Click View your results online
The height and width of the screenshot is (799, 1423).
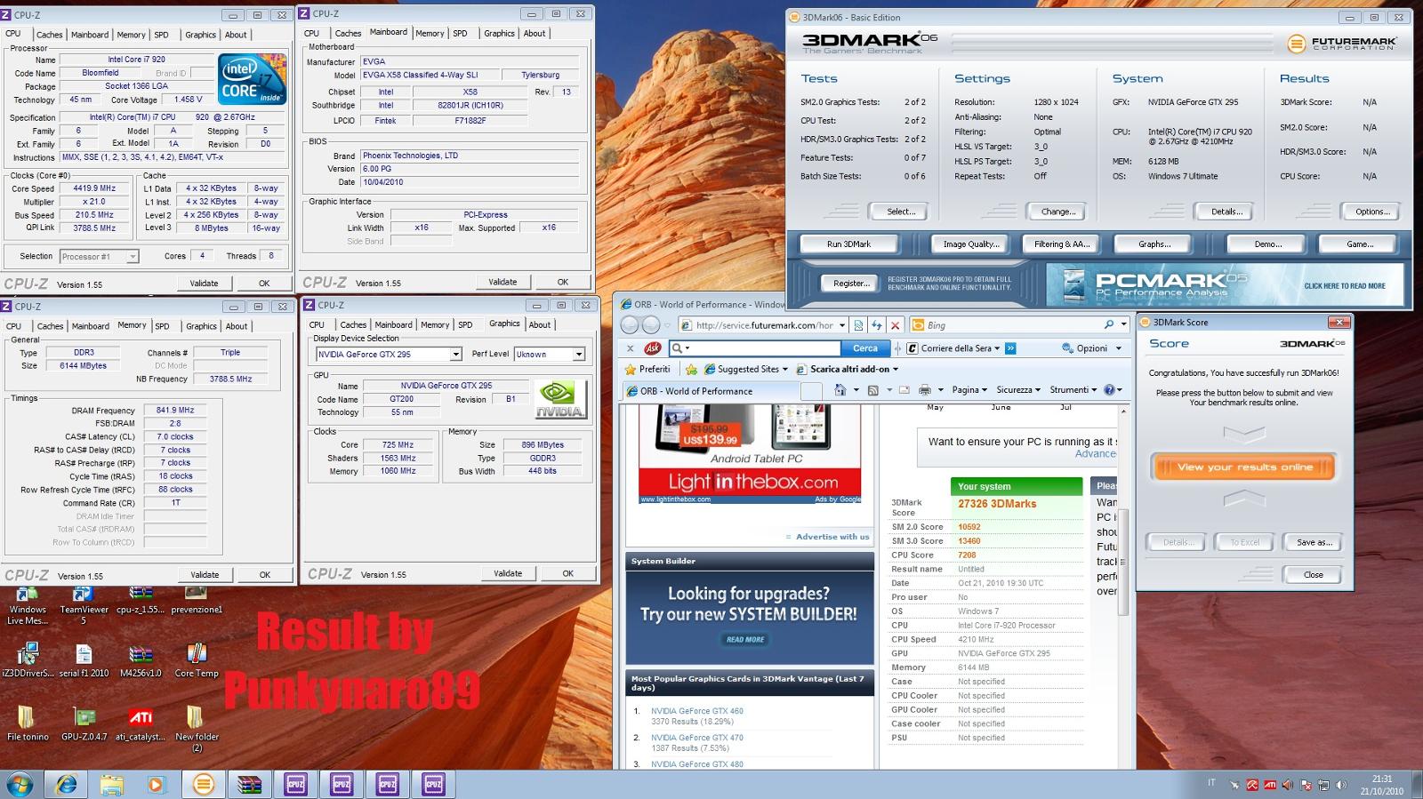[1244, 467]
